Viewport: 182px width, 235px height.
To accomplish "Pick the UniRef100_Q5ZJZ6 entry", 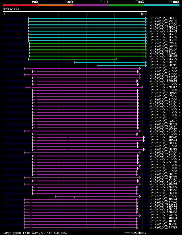I will pos(163,162).
